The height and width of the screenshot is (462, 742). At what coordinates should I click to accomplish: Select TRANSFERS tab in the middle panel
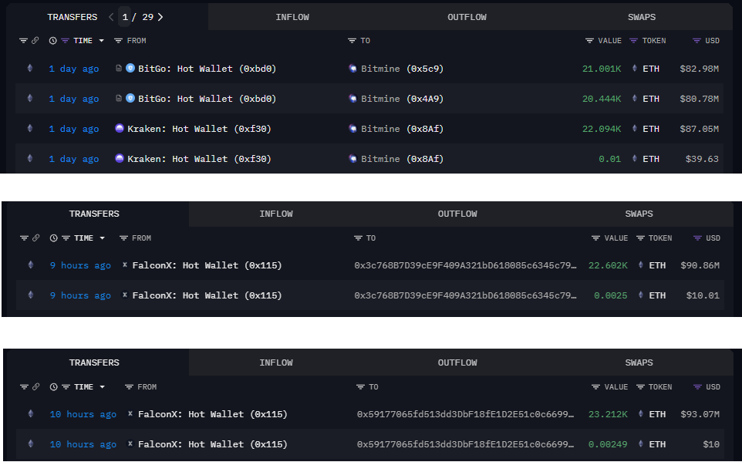(x=94, y=214)
